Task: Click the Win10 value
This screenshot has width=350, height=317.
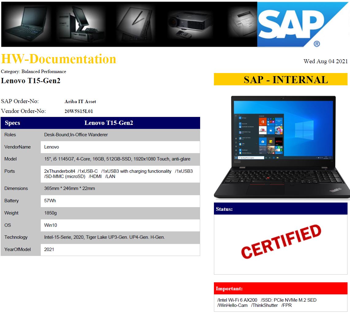Action: (x=51, y=225)
